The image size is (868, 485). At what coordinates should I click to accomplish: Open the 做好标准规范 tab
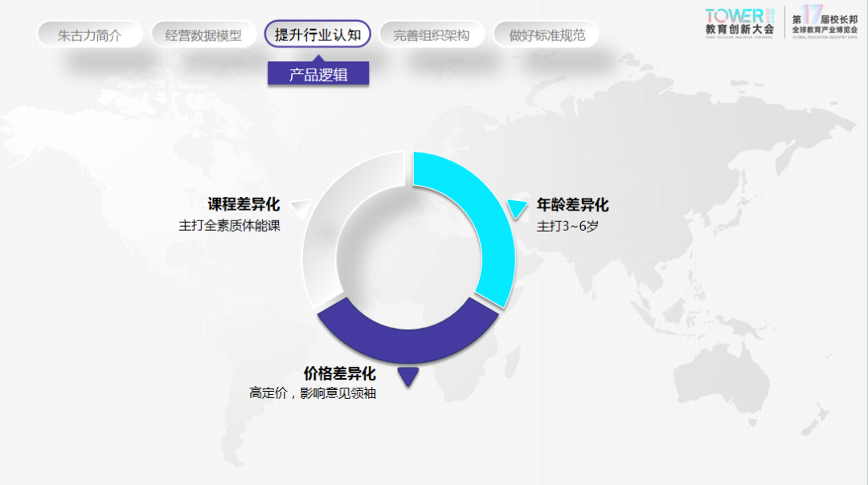point(547,35)
